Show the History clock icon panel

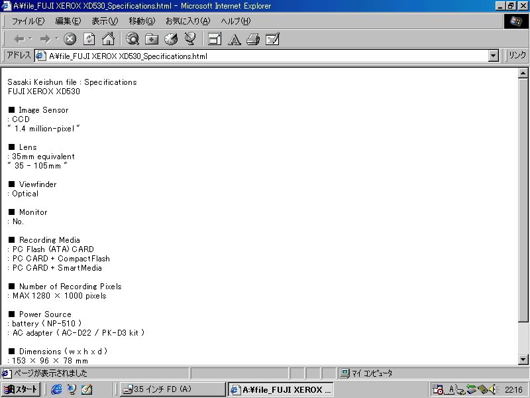point(171,39)
